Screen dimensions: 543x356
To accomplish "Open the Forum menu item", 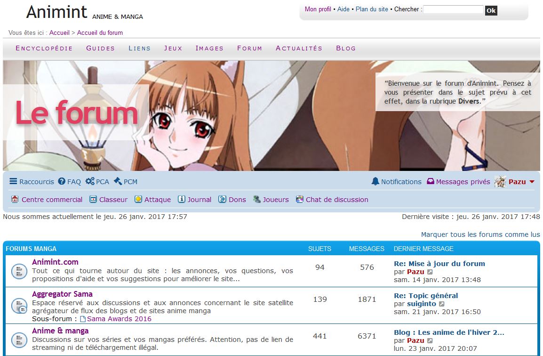I will pos(250,48).
